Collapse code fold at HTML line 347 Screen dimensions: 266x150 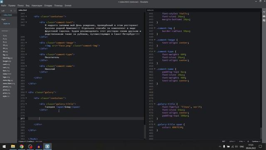[26, 22]
